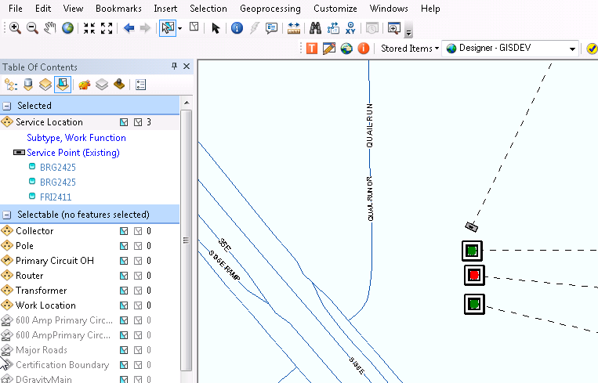The width and height of the screenshot is (598, 383).
Task: Click Fixed Zoom Out arrows icon
Action: [107, 28]
